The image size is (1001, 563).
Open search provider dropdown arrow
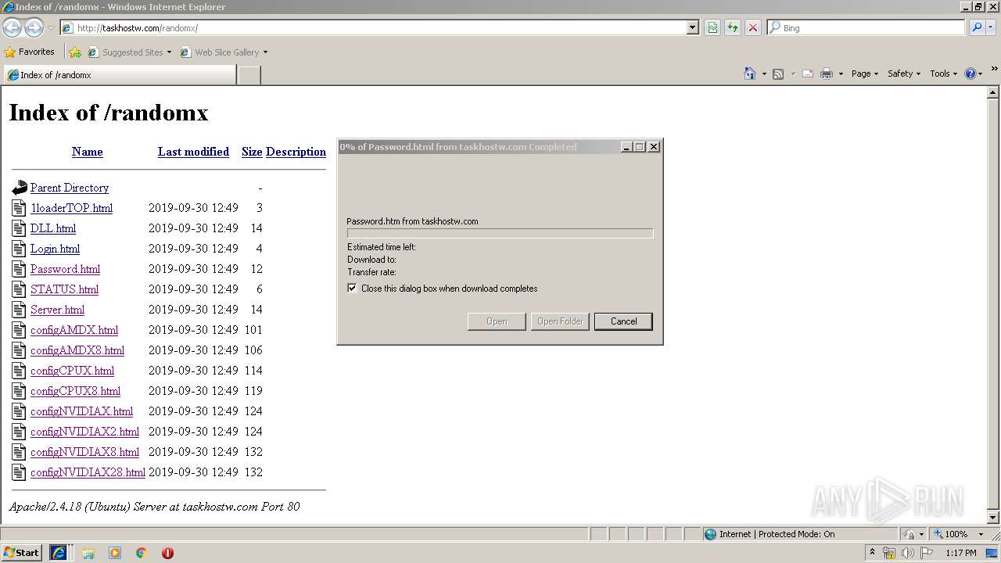click(991, 27)
